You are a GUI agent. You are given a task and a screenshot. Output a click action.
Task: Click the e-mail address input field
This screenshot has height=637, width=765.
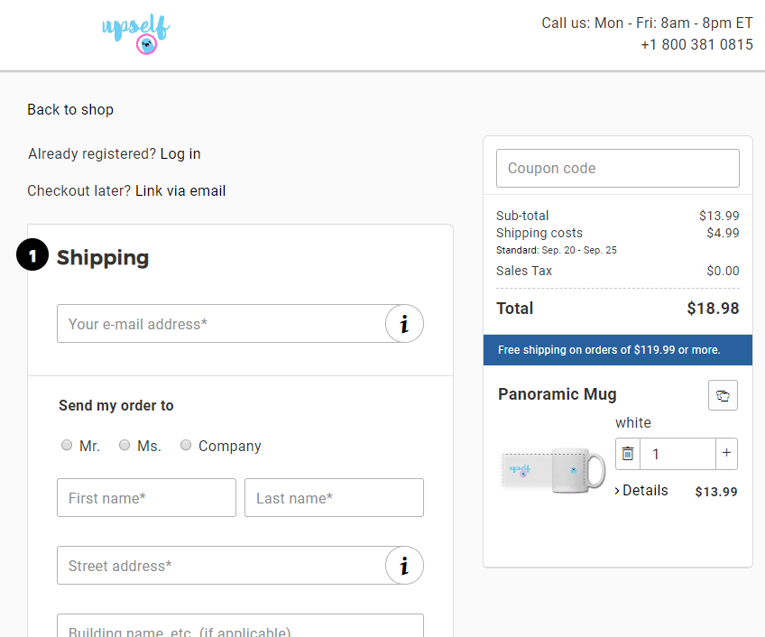click(x=222, y=324)
